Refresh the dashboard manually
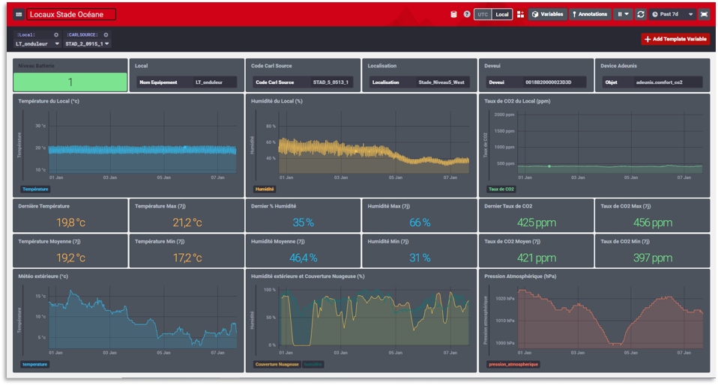The width and height of the screenshot is (718, 385). point(641,14)
